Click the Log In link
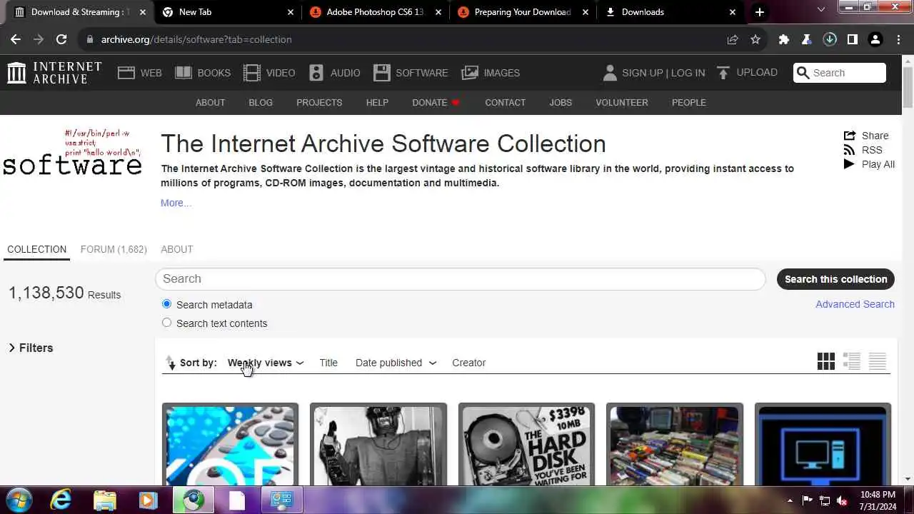The width and height of the screenshot is (914, 514). tap(688, 73)
